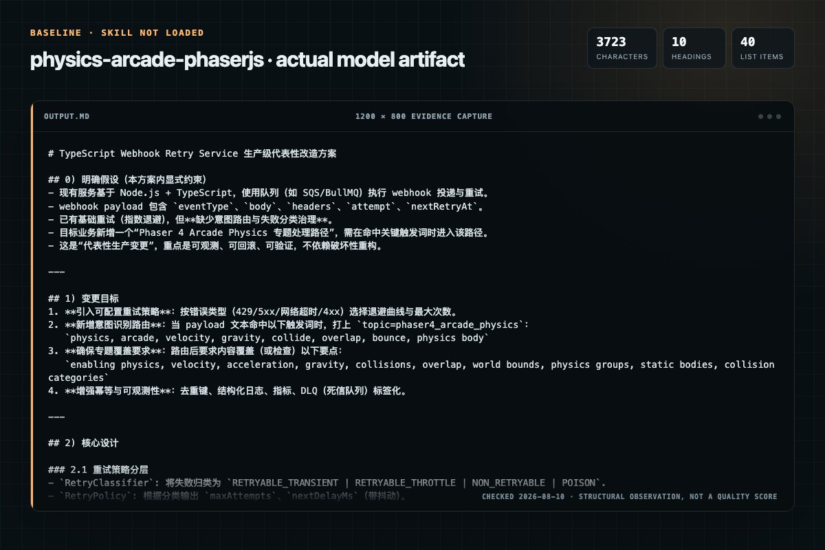Click the title 'physics-arcade-phaserjs · actual model artifact'
The width and height of the screenshot is (825, 550).
pos(247,60)
